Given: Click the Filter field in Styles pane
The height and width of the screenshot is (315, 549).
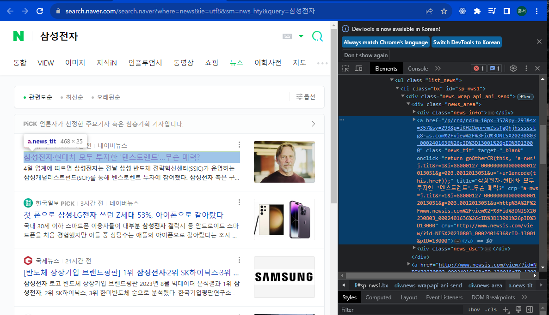Looking at the screenshot, I should coord(401,309).
